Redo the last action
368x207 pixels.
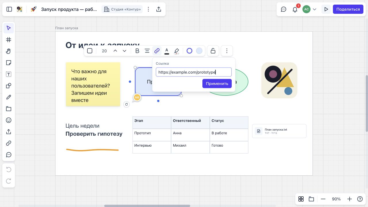pyautogui.click(x=9, y=181)
